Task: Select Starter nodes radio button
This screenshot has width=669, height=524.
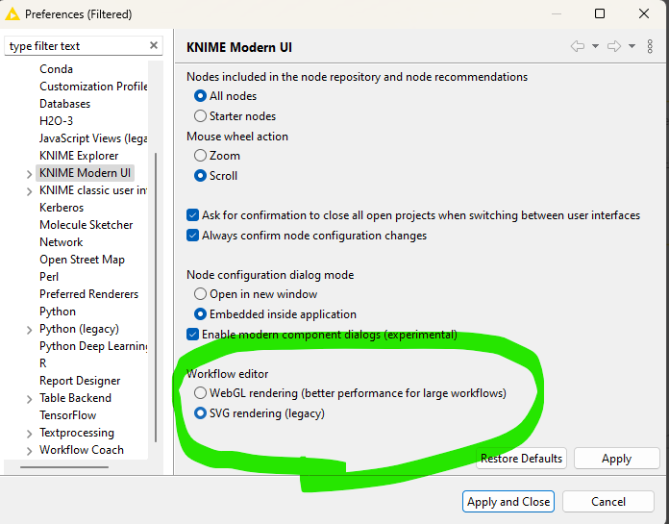Action: [x=200, y=116]
